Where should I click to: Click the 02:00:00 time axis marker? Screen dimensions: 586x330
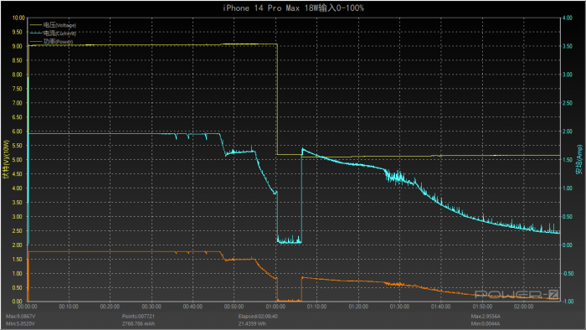pyautogui.click(x=523, y=307)
